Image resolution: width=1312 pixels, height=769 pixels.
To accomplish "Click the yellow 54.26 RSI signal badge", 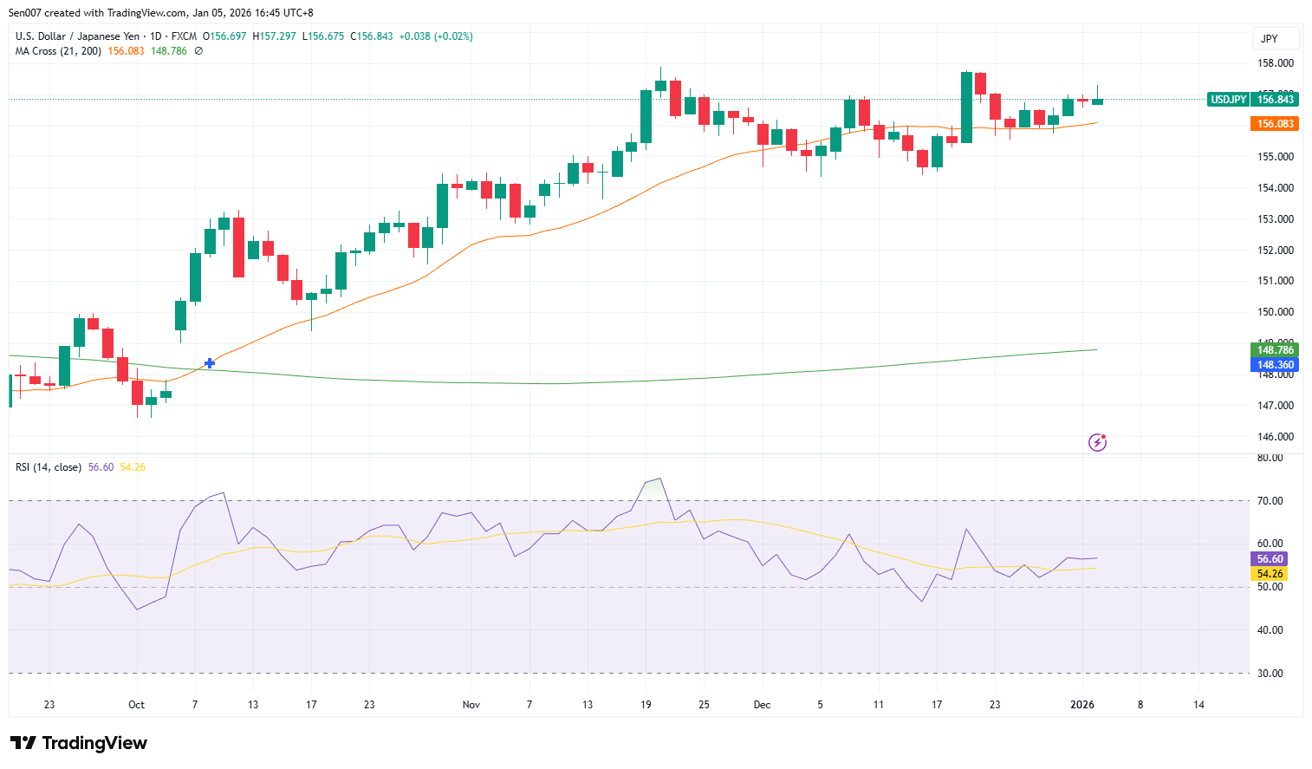I will pos(1269,573).
